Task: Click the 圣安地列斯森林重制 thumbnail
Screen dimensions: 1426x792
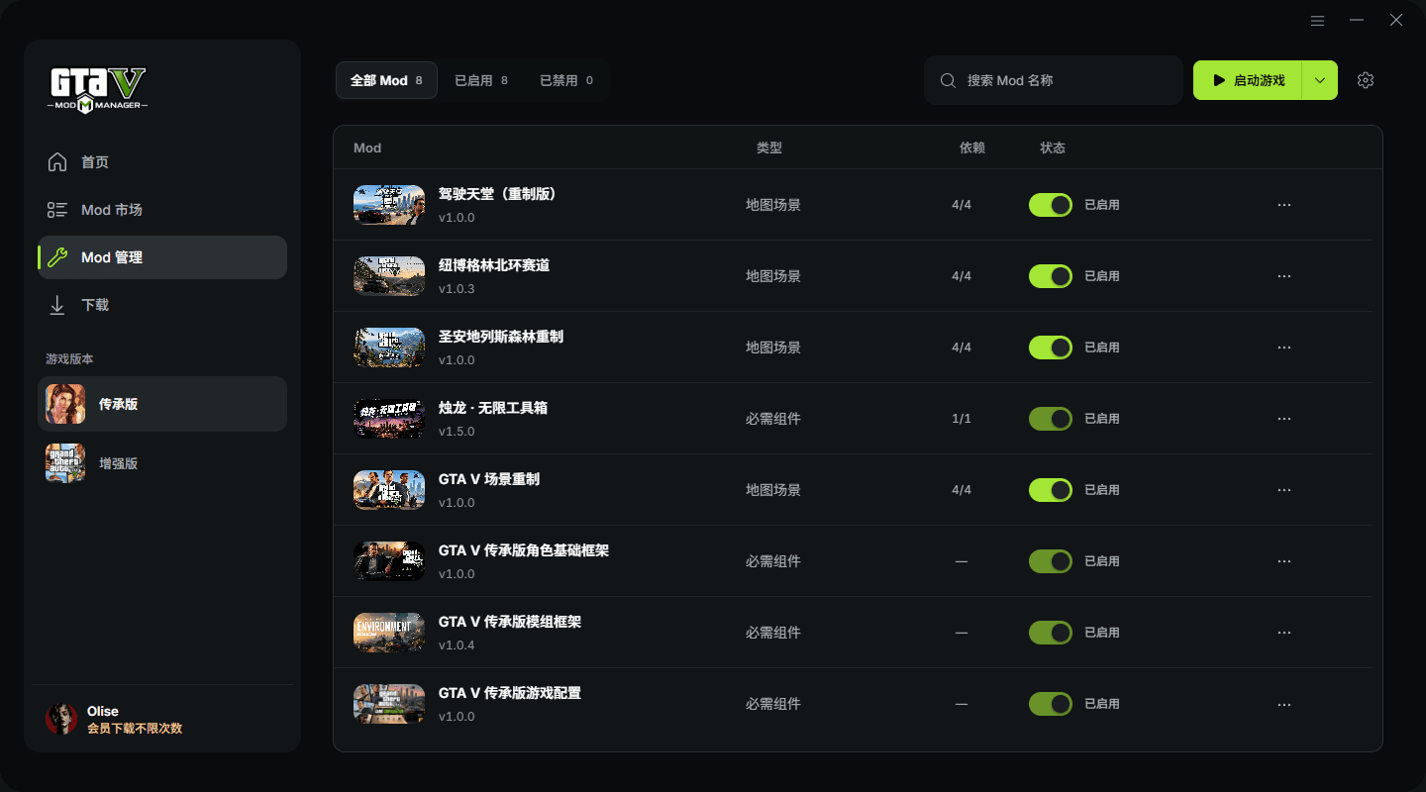Action: pos(389,347)
